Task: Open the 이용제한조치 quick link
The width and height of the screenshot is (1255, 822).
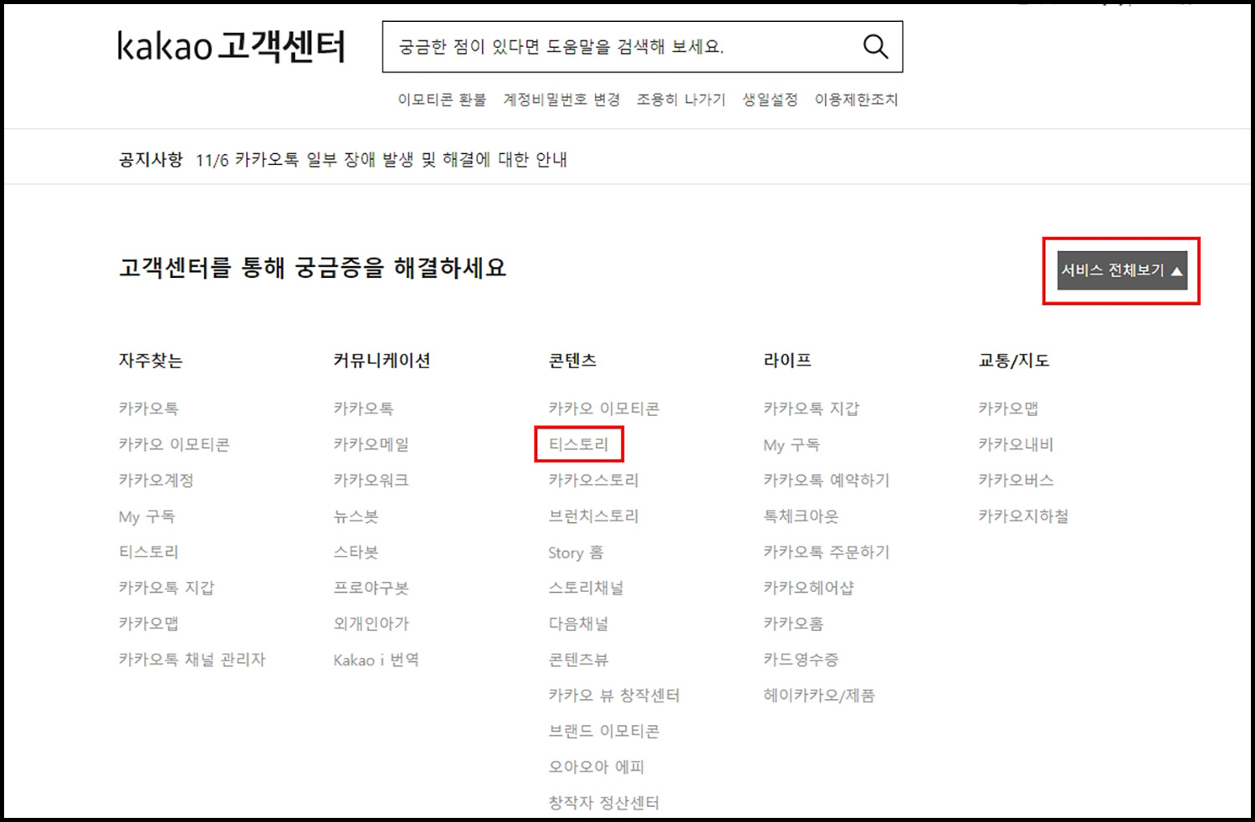Action: pyautogui.click(x=856, y=100)
